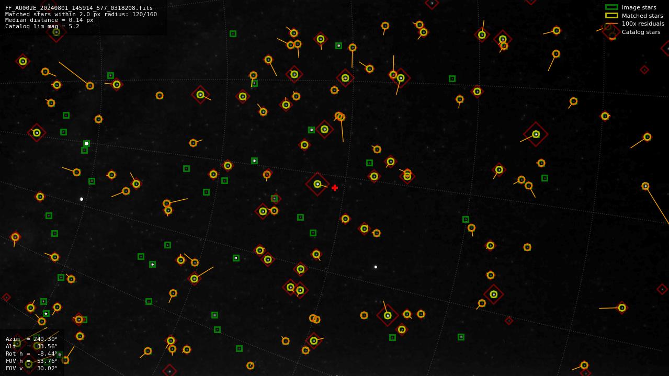669x376 pixels.
Task: Click the 'Catalog lim mag = 5.2' text
Action: pos(42,26)
